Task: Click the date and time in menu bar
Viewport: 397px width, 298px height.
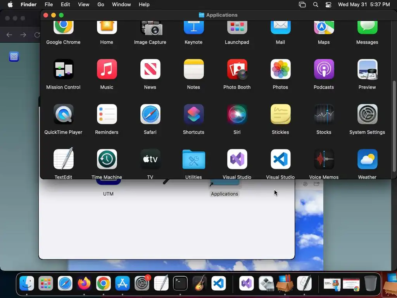Action: (x=364, y=5)
